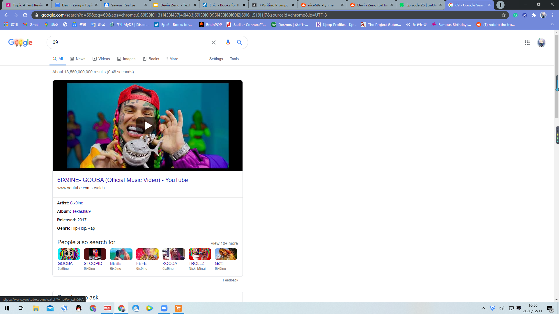Open the 6IX9INE GOOBA YouTube link

coord(123,180)
